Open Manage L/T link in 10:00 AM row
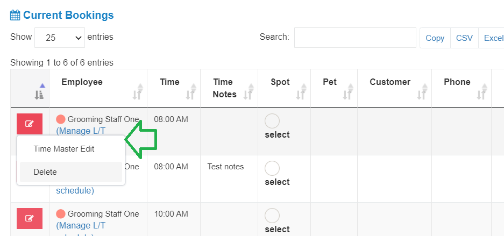Screen dimensions: 504x236 coord(81,226)
